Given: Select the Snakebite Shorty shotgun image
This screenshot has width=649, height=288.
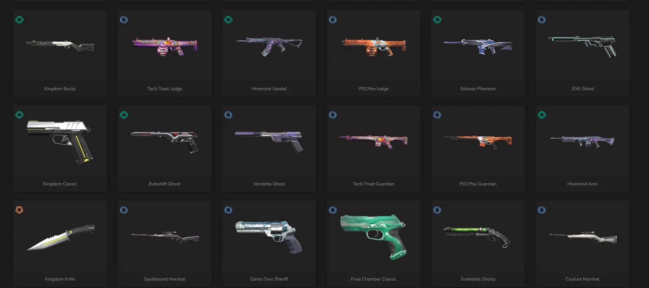Looking at the screenshot, I should coord(478,237).
